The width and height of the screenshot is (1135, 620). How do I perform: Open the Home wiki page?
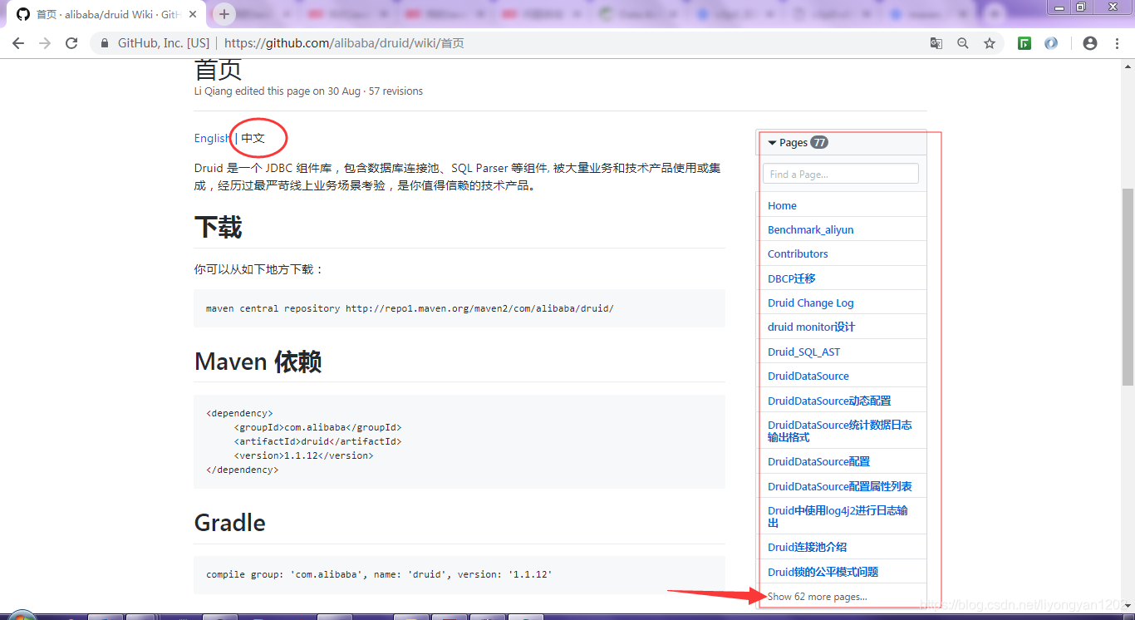point(782,205)
